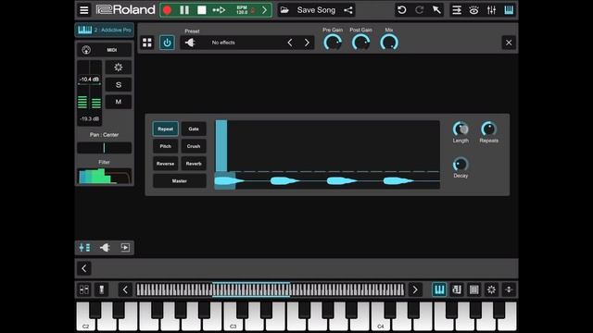Show the effects plug tab
Viewport: 593px width, 333px height.
click(105, 248)
